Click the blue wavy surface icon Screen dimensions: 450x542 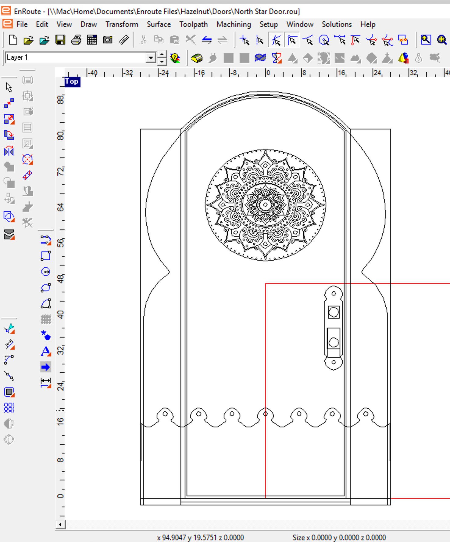(x=260, y=58)
